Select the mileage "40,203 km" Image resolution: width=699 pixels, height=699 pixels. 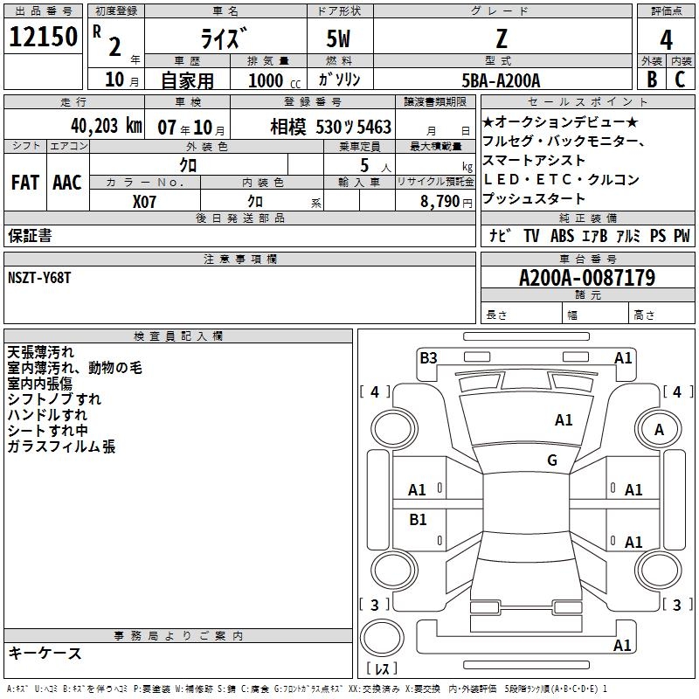coord(107,126)
